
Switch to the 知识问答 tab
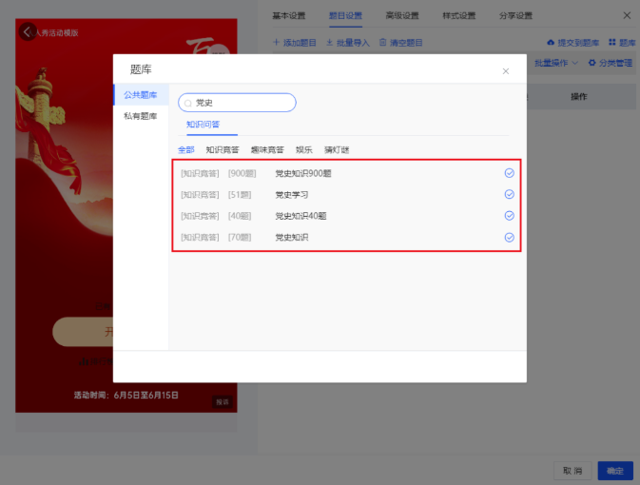click(x=203, y=125)
